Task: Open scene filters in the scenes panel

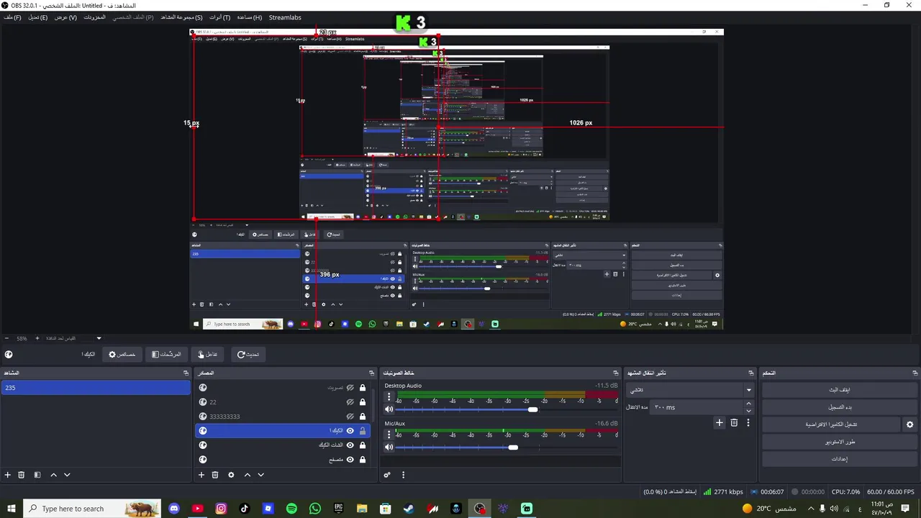Action: 37,475
